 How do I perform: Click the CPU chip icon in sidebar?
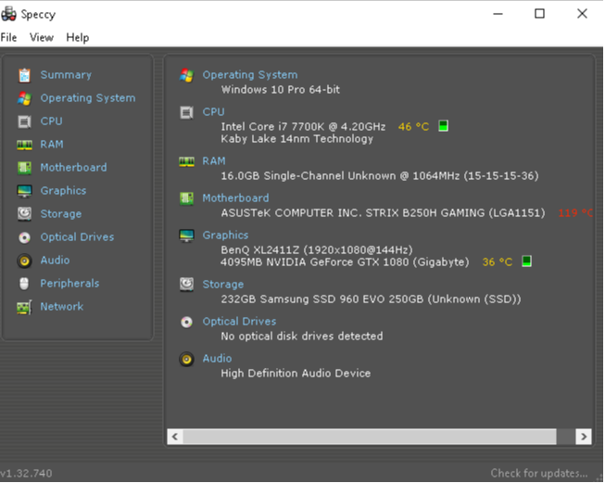tap(24, 121)
